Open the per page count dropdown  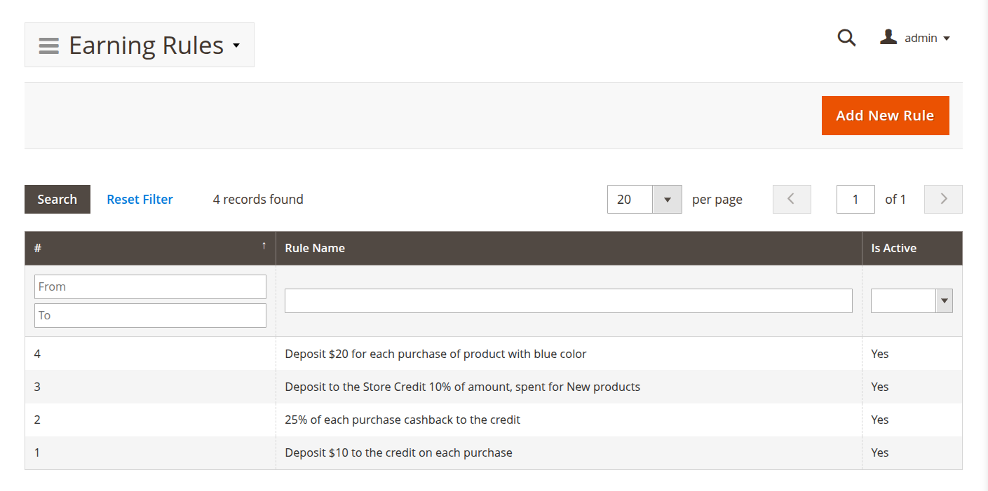pos(667,200)
